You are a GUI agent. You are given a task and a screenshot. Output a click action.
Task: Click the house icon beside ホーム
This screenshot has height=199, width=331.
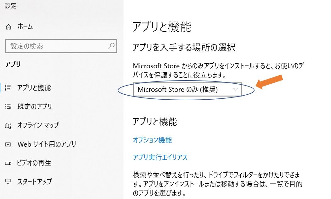tap(8, 27)
